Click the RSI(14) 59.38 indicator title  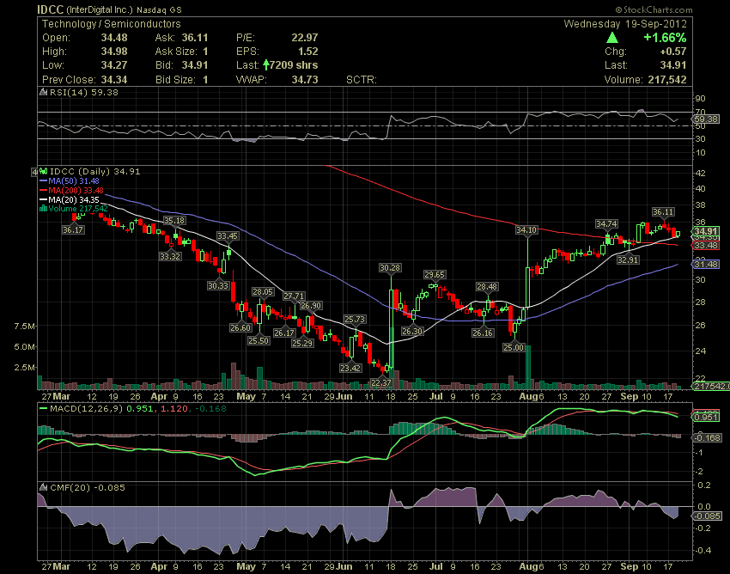(84, 92)
